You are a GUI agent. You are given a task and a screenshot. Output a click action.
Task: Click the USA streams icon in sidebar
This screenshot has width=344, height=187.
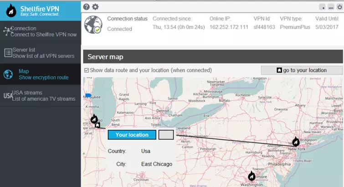pos(8,96)
